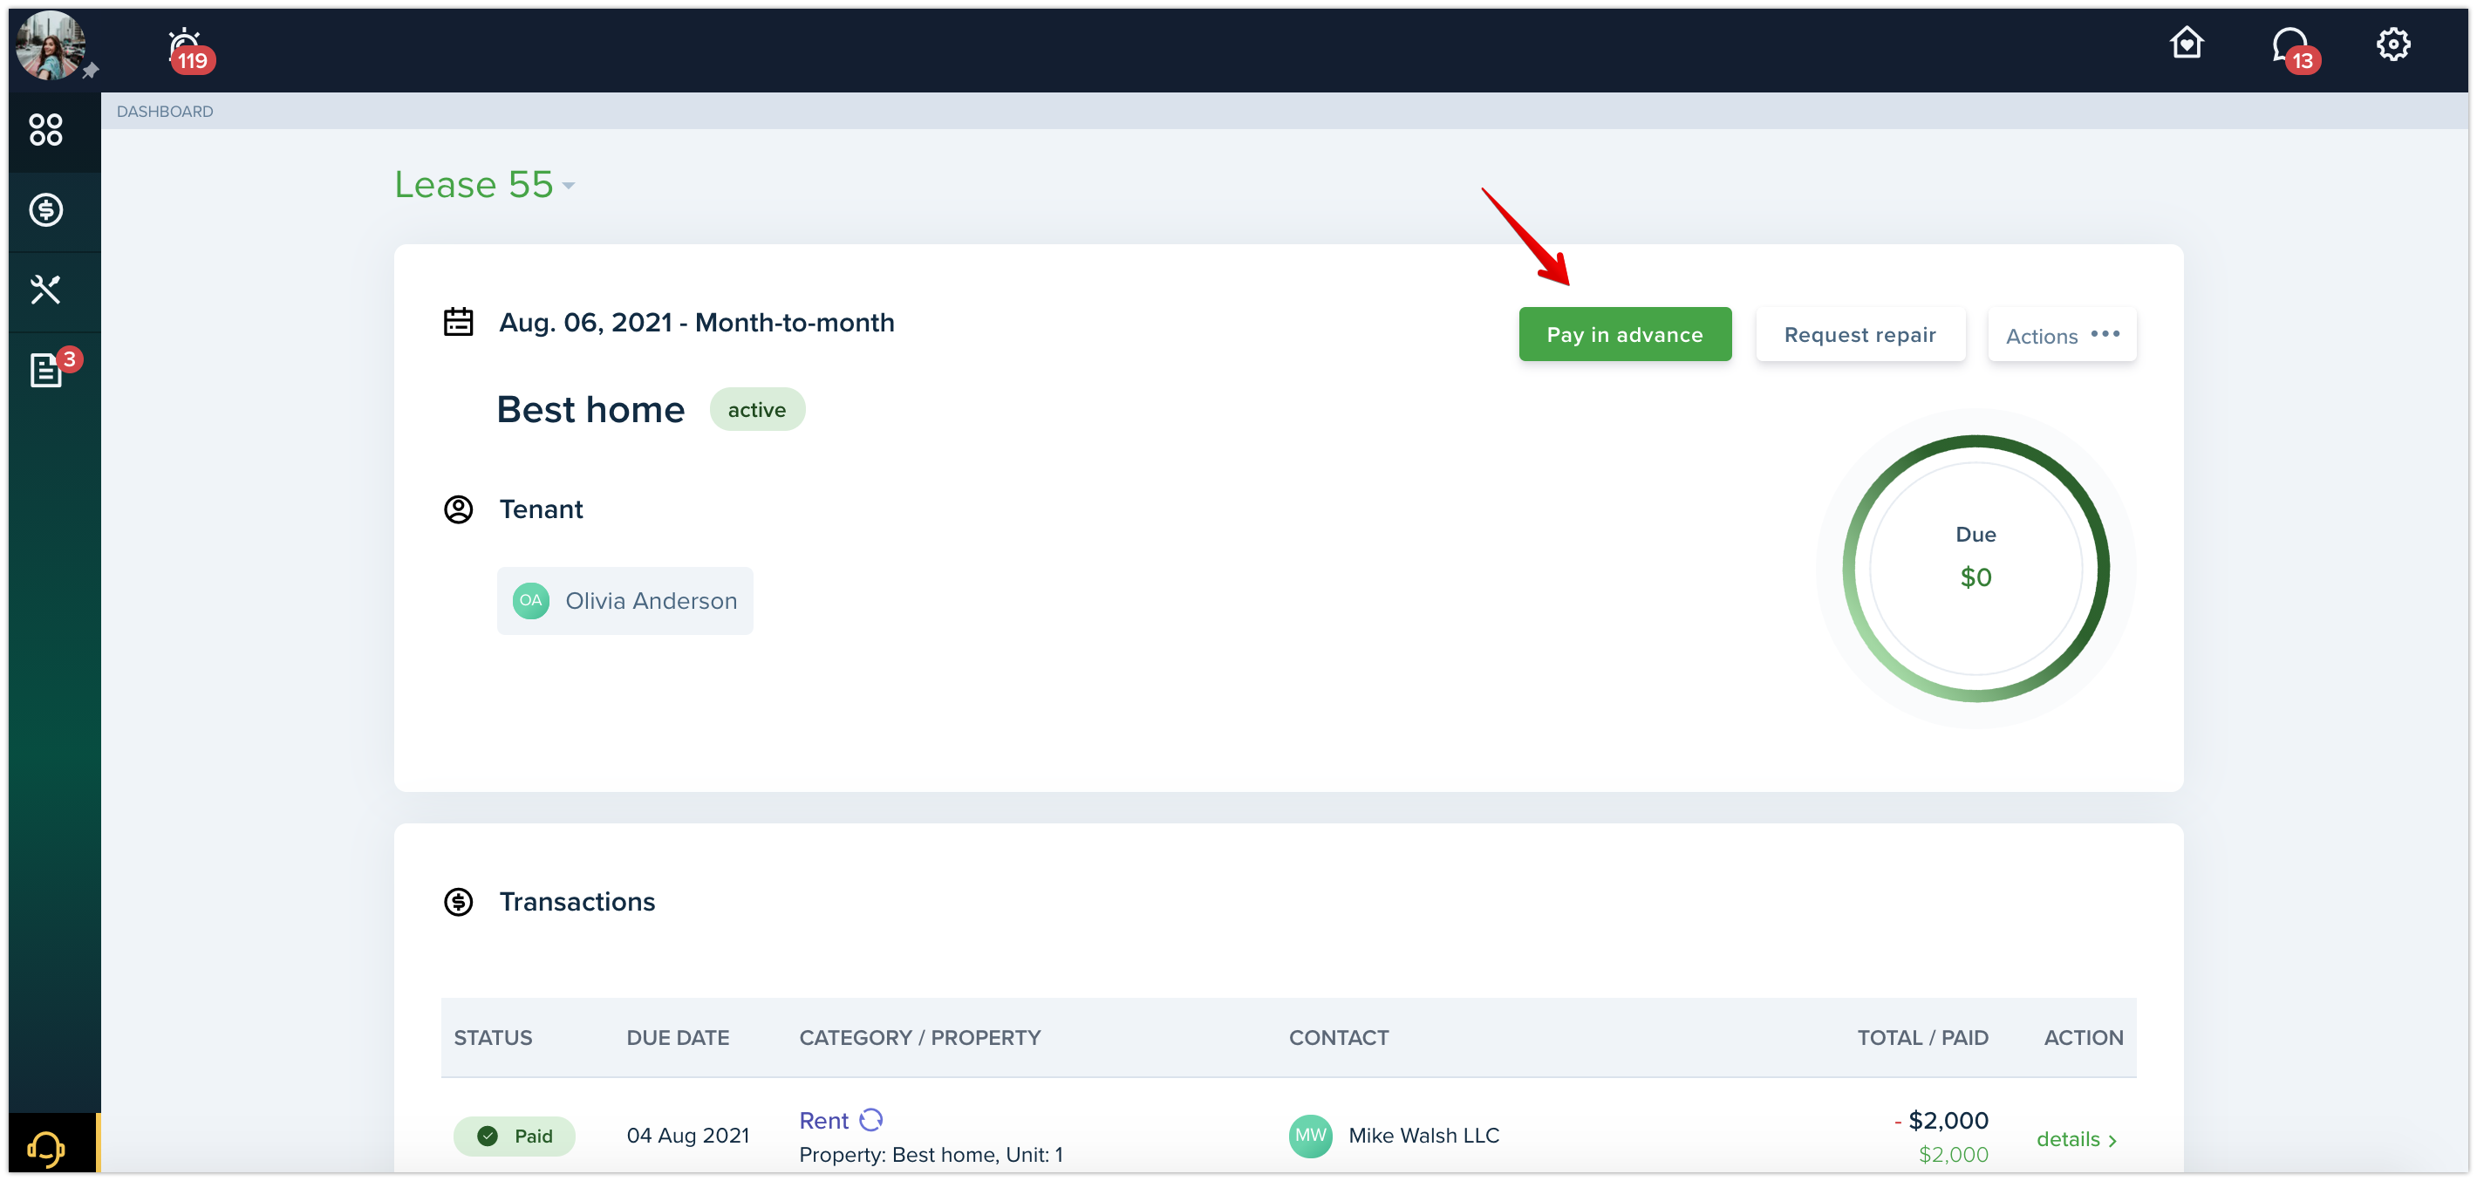
Task: Click the recurring icon next to Rent
Action: coord(870,1119)
